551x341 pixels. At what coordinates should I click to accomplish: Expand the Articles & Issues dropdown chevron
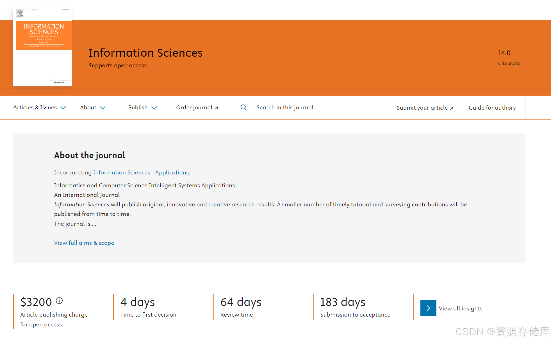click(63, 108)
